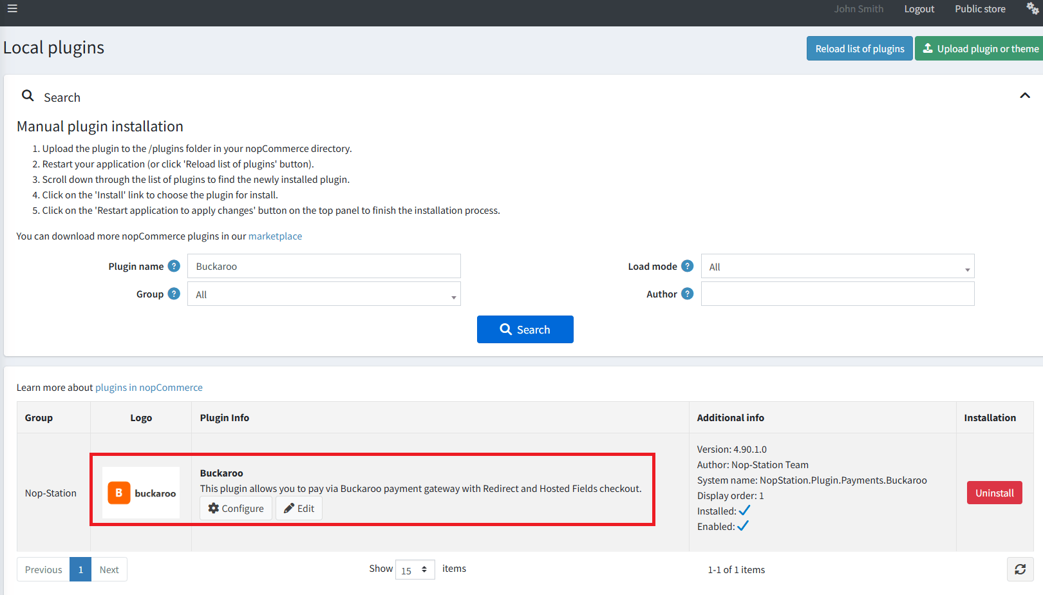This screenshot has height=595, width=1043.
Task: Click the '1-1 of 1 items' text
Action: pyautogui.click(x=737, y=570)
